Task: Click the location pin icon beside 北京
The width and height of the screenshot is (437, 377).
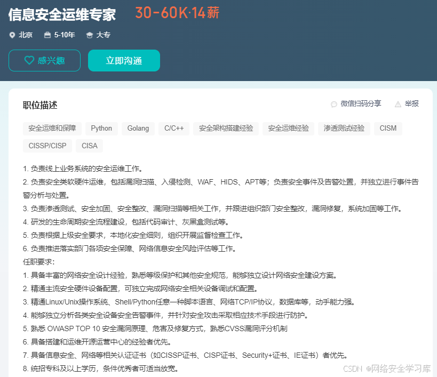Action: (12, 35)
